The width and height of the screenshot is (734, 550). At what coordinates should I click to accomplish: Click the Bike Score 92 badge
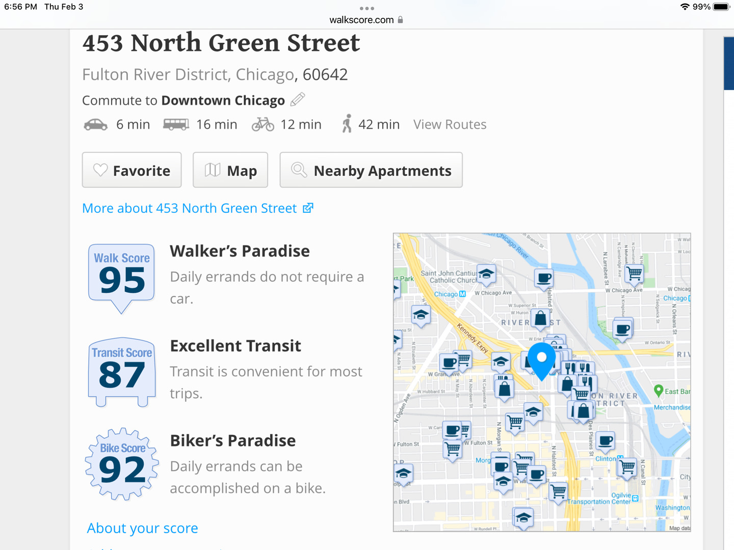122,464
